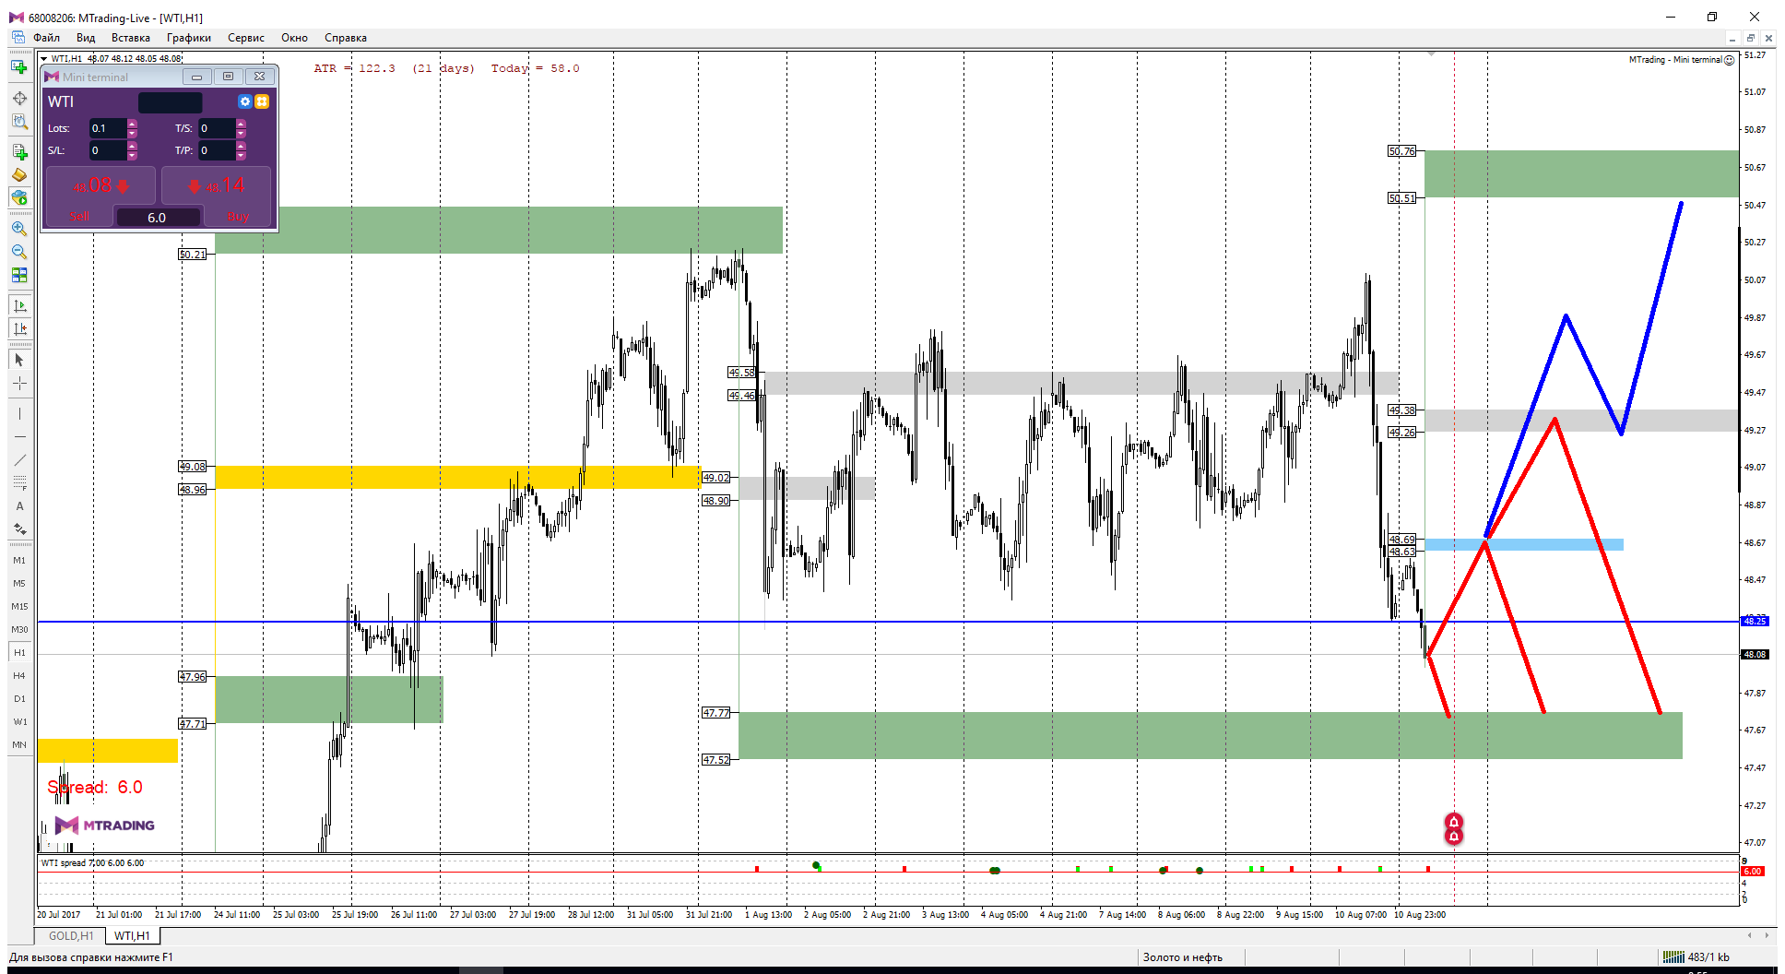Image resolution: width=1785 pixels, height=974 pixels.
Task: Select the arrow cursor tool
Action: click(19, 360)
